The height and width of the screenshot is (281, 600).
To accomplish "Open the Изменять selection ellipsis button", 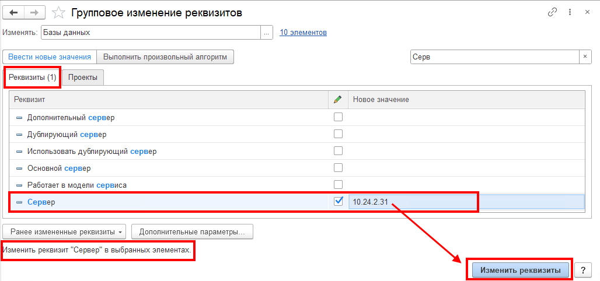I will point(267,33).
